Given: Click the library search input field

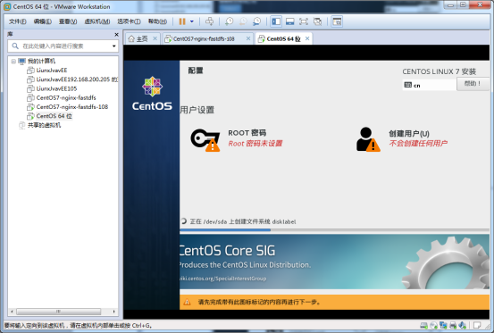Looking at the screenshot, I should coord(63,46).
